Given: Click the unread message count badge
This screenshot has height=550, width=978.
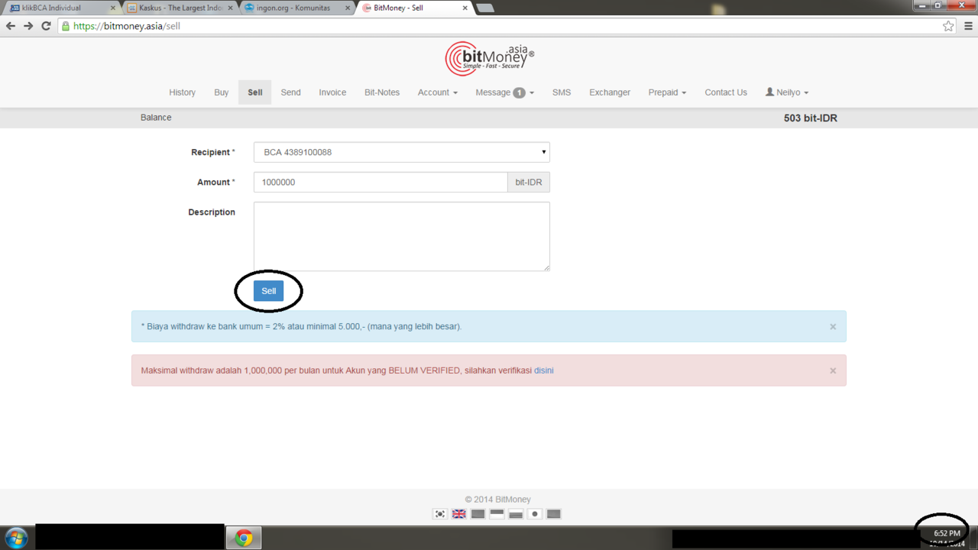Looking at the screenshot, I should 520,93.
